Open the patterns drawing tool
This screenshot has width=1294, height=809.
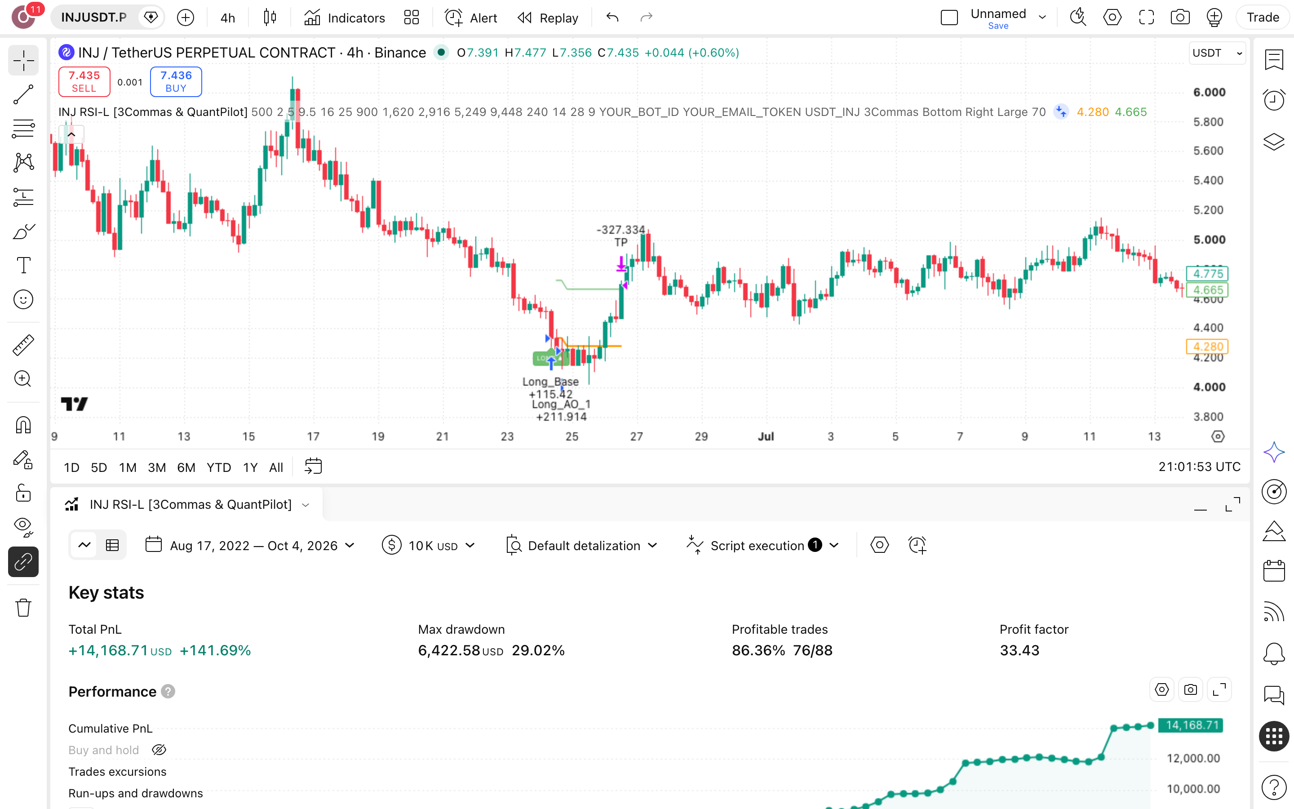point(23,163)
